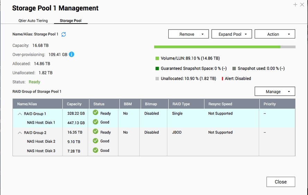Click the 447.13 GB capacity cell
The height and width of the screenshot is (195, 308).
[76, 123]
